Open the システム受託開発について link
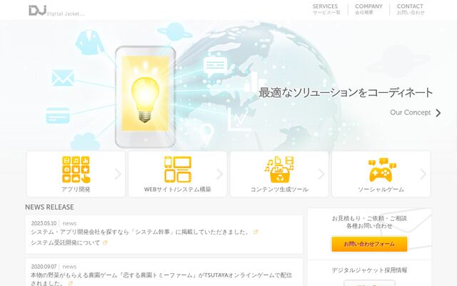The width and height of the screenshot is (457, 286). pos(65,242)
